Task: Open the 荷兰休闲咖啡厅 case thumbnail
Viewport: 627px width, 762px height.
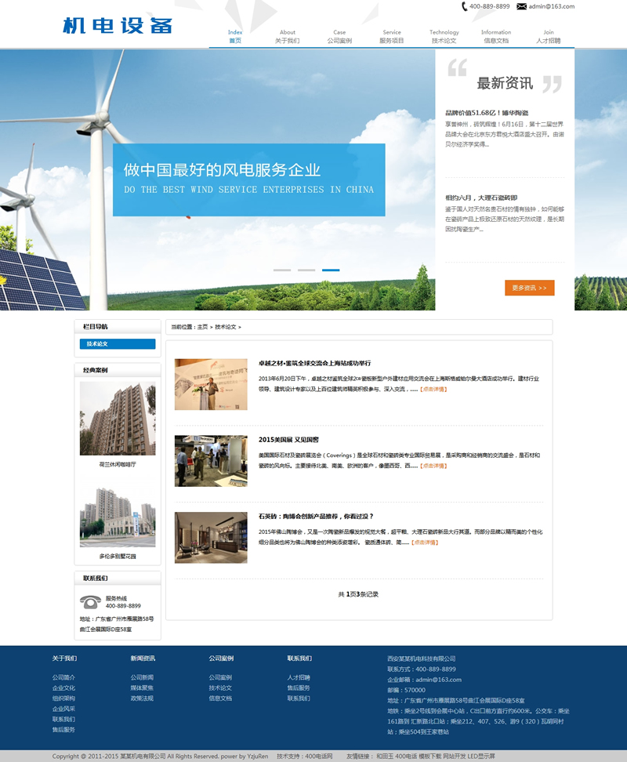Action: click(118, 419)
